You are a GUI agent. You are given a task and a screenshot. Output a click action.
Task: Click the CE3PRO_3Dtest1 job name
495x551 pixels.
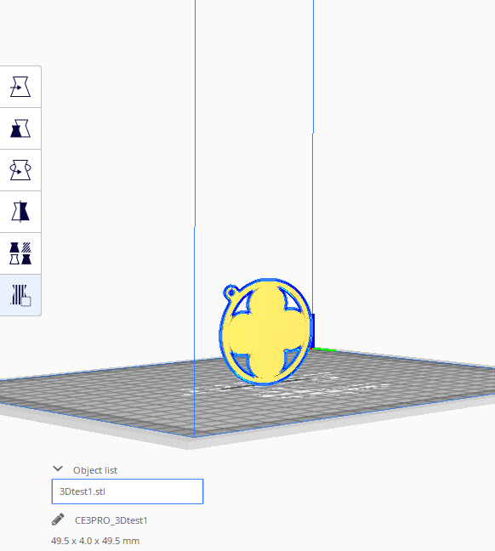pos(111,520)
